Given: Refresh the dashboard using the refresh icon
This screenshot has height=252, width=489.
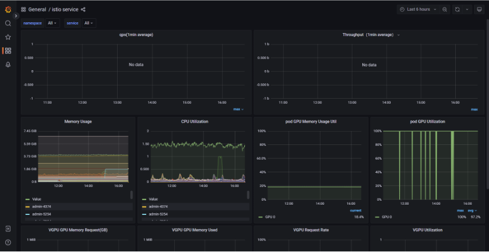Looking at the screenshot, I should (x=458, y=10).
